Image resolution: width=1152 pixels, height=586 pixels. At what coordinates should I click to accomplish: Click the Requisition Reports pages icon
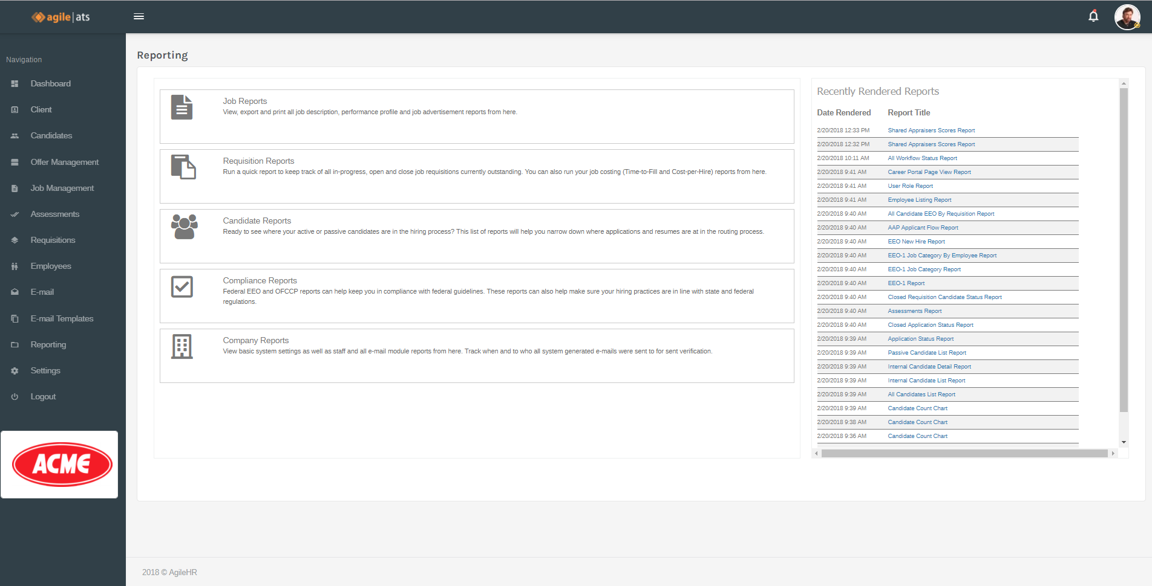(183, 167)
